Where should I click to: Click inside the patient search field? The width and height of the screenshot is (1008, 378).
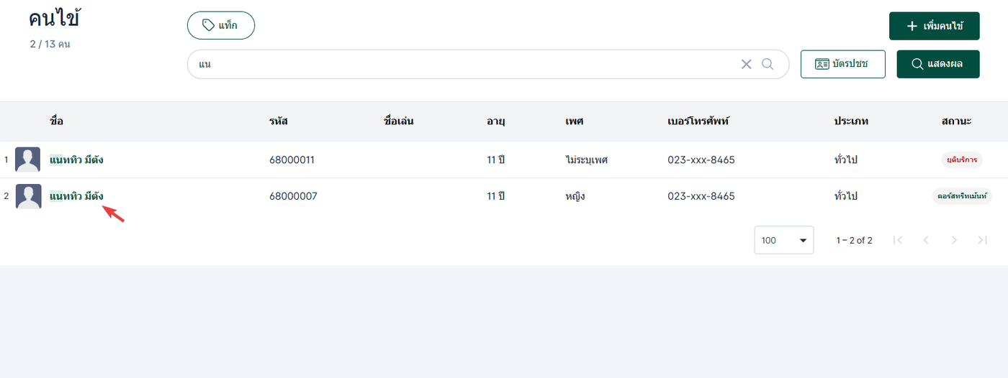[461, 64]
